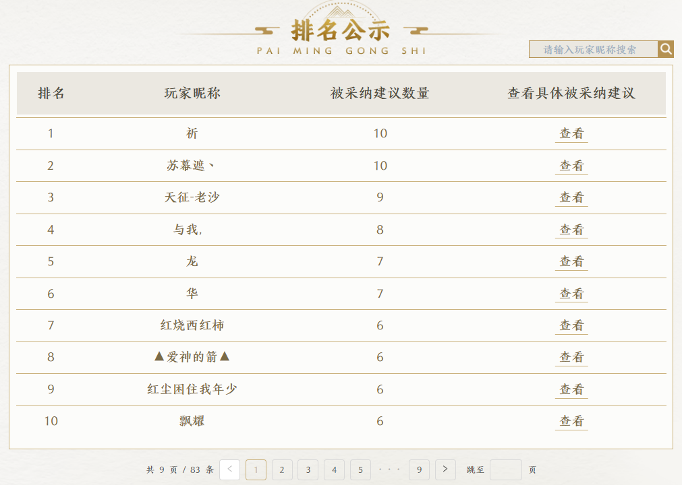Open 查看 link for 苏幕遮、
Image resolution: width=682 pixels, height=485 pixels.
tap(571, 166)
